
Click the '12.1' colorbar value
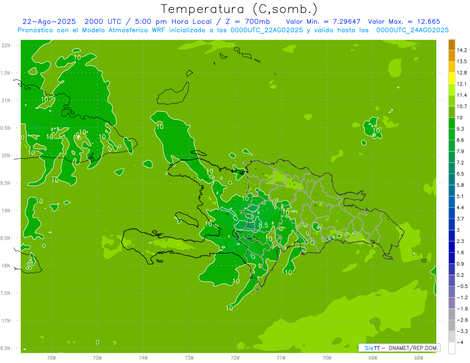coord(462,84)
